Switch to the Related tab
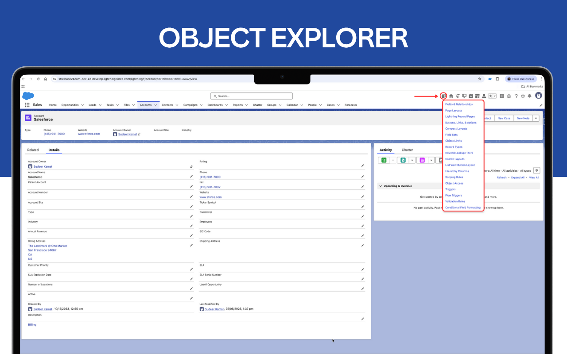 coord(33,150)
